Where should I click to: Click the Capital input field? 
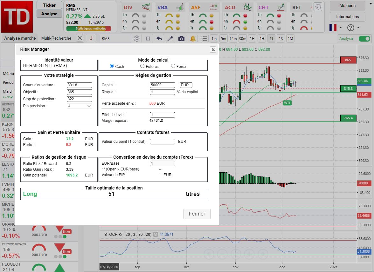tap(163, 85)
